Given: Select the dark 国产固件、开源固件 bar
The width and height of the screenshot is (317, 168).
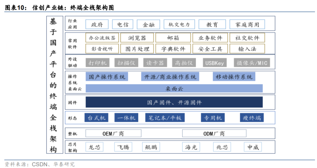Looking at the screenshot, I should [174, 102].
